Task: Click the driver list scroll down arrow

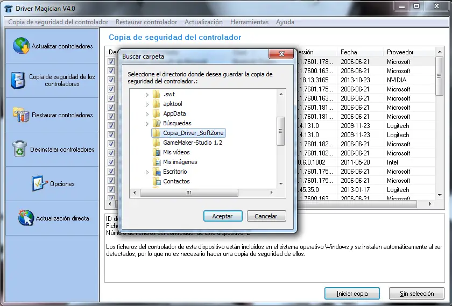Action: point(440,195)
